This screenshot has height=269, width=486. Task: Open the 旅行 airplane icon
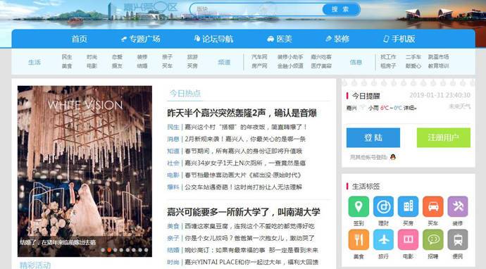coord(383,239)
